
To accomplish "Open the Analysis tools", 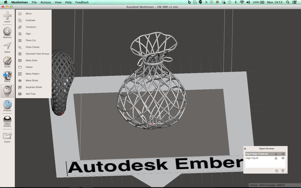I will (7, 106).
